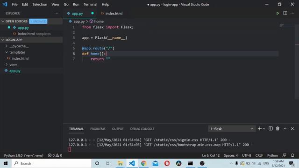The width and height of the screenshot is (299, 168).
Task: Open Mail app from taskbar
Action: [156, 163]
